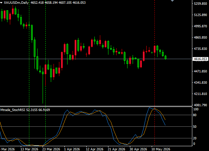Click the StochRSI 50 level label

[x=195, y=126]
